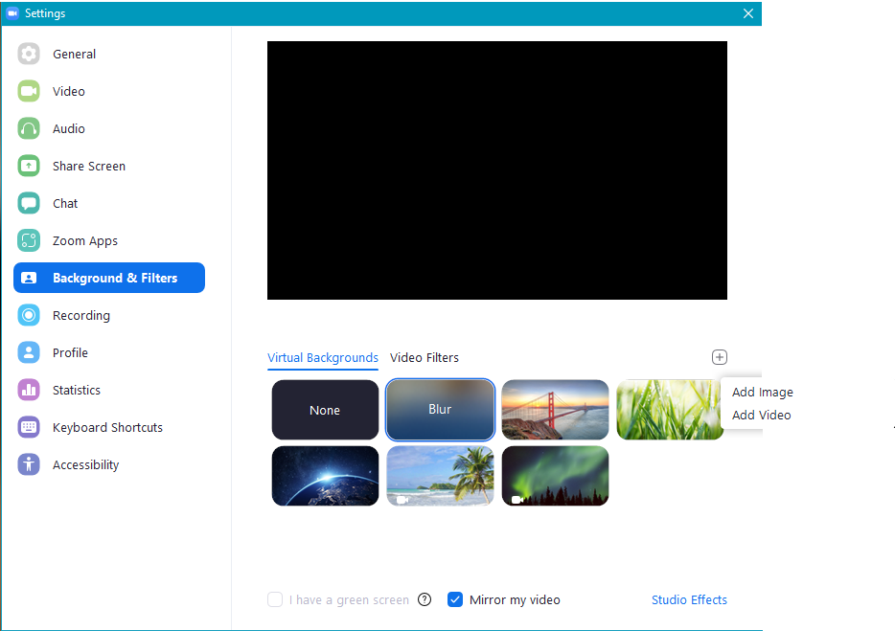The image size is (895, 631).
Task: Click the Audio headphones icon
Action: coord(29,129)
